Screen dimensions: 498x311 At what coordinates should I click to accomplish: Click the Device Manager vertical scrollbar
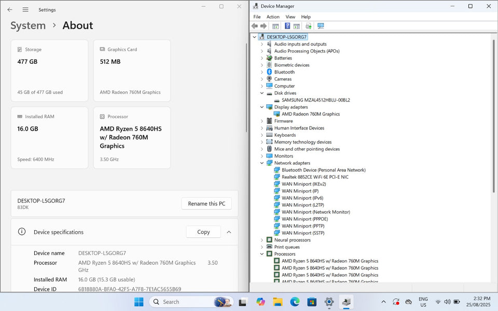click(x=493, y=116)
